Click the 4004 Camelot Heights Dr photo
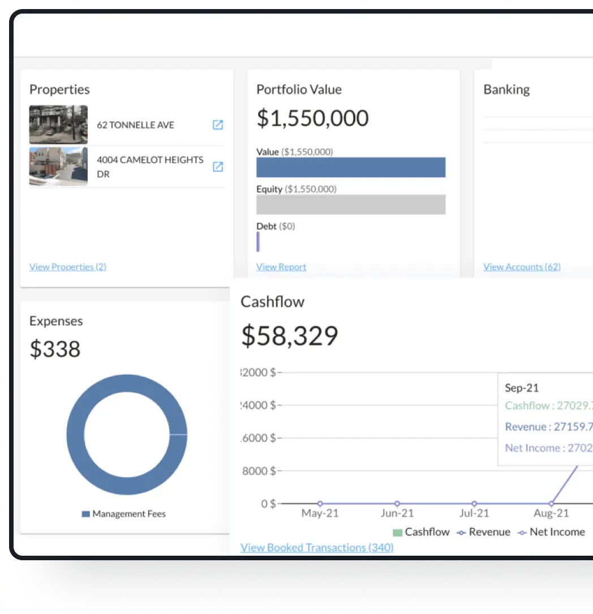 click(58, 167)
